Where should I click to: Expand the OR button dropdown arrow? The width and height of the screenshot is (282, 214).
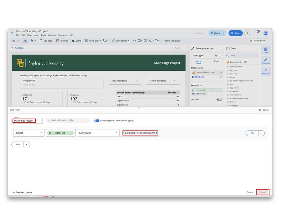point(261,133)
